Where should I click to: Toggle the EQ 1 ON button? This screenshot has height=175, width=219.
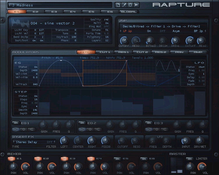(x=16, y=123)
